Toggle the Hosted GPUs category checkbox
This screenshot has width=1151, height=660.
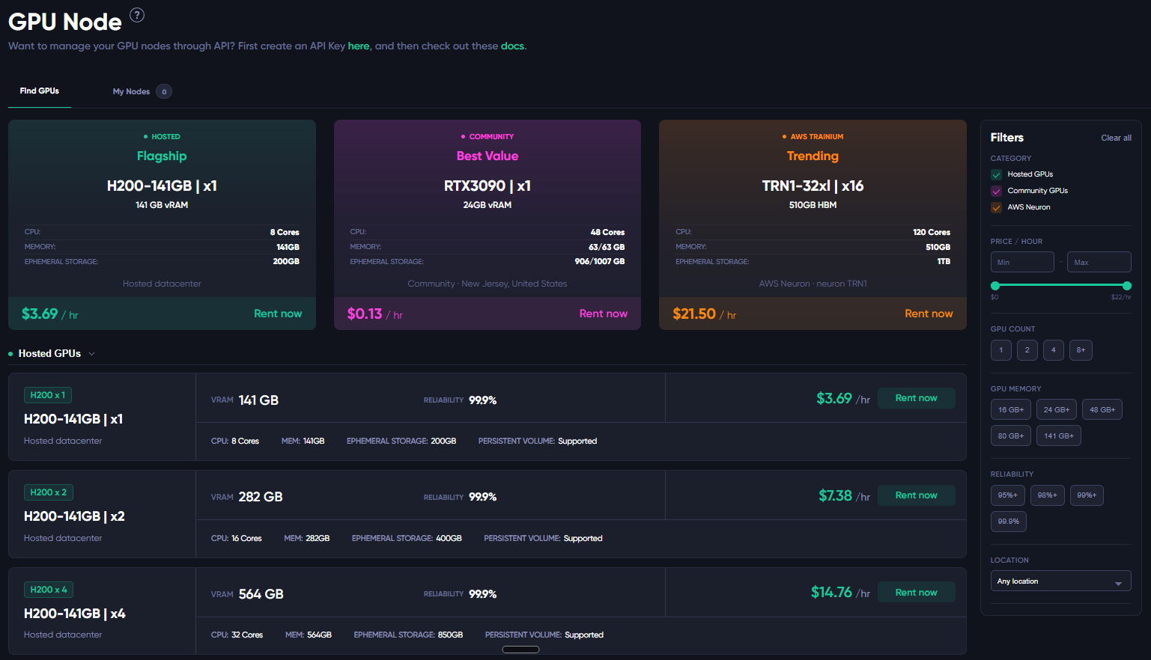(996, 174)
